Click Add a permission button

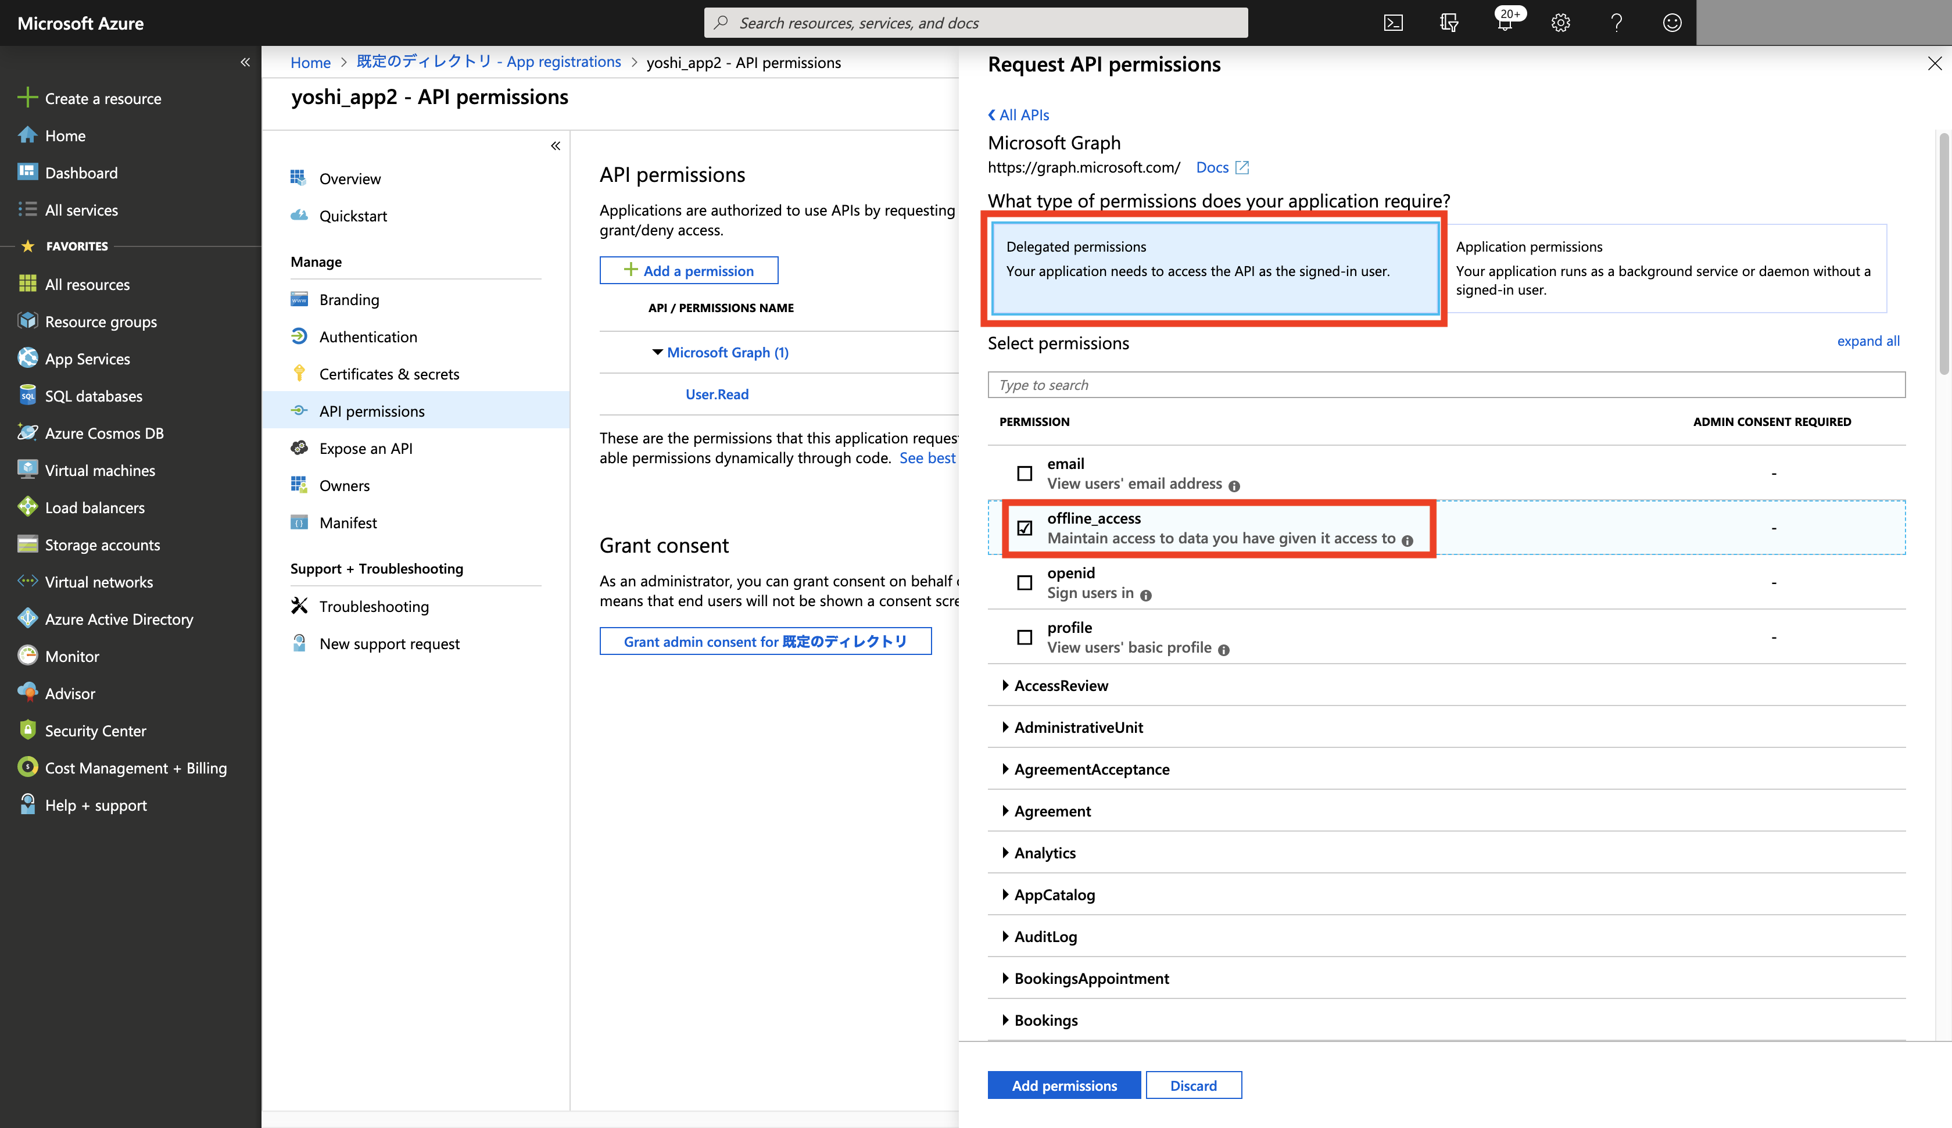click(x=689, y=270)
